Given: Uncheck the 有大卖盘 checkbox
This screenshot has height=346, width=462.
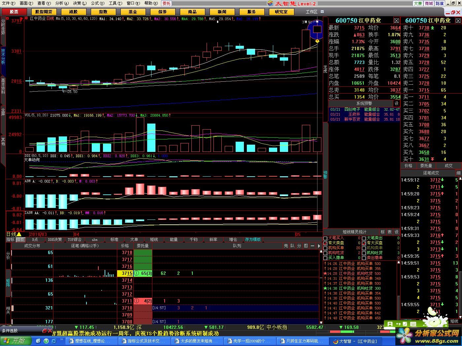Looking at the screenshot, I should tap(325, 243).
